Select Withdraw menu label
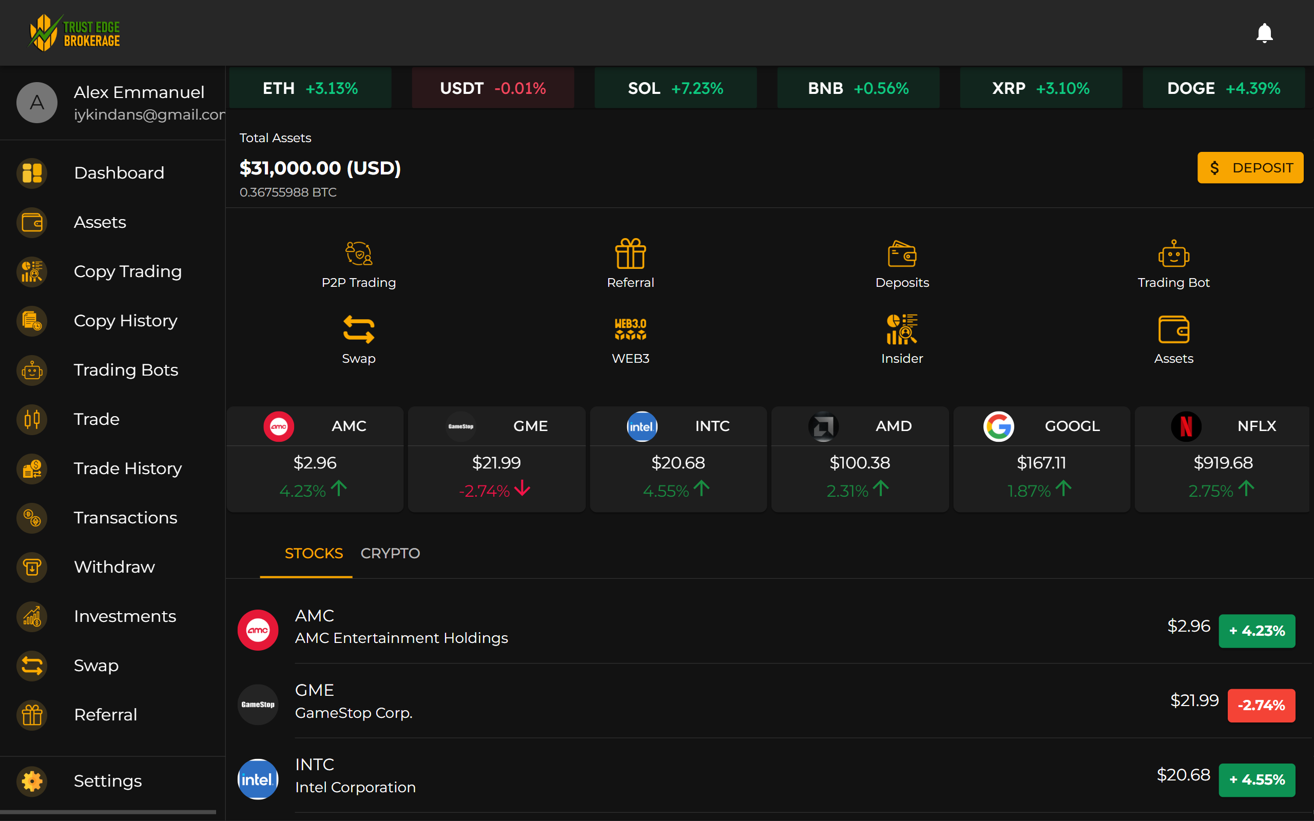 (114, 567)
